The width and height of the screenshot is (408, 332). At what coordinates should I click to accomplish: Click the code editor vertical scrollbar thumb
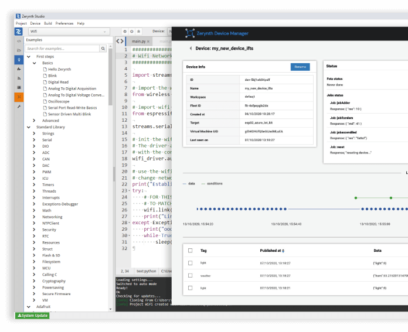click(x=114, y=174)
